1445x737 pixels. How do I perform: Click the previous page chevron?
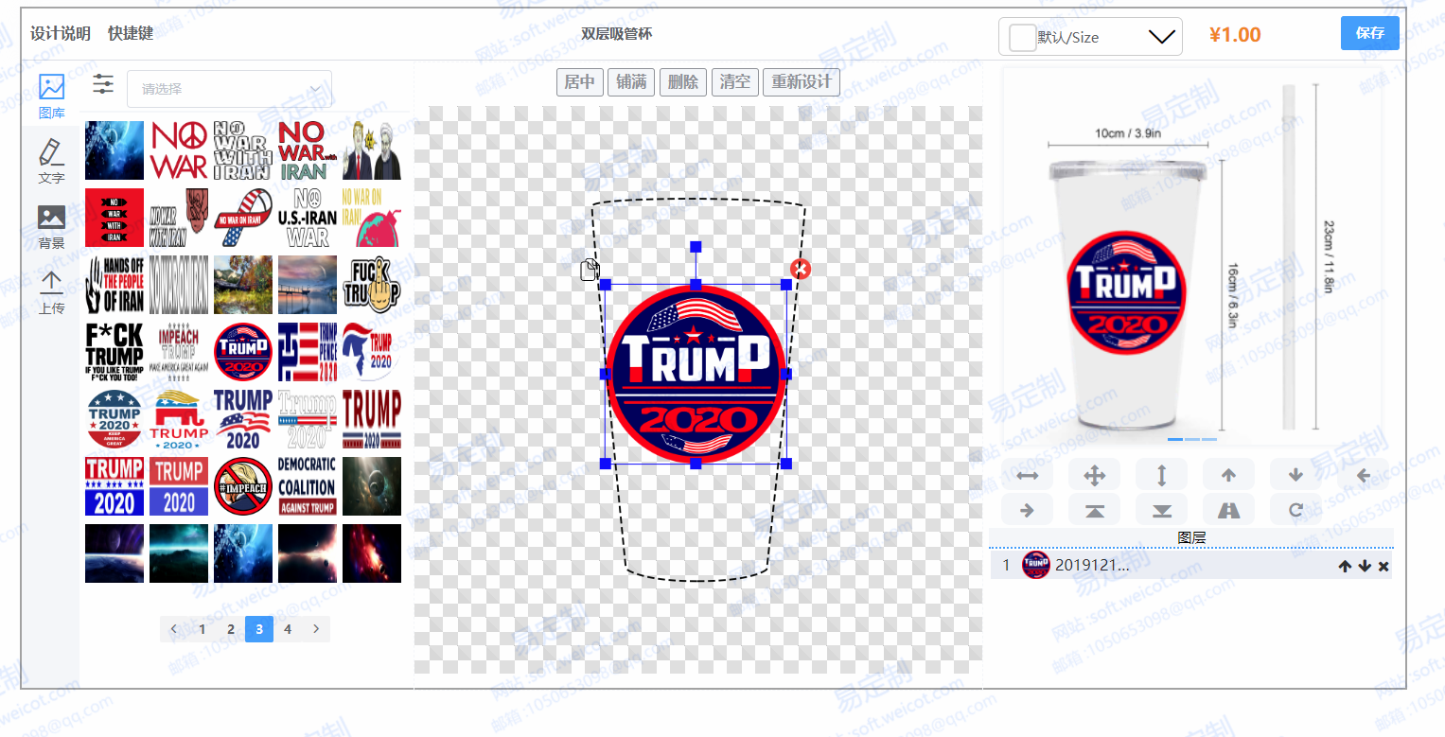pyautogui.click(x=174, y=628)
